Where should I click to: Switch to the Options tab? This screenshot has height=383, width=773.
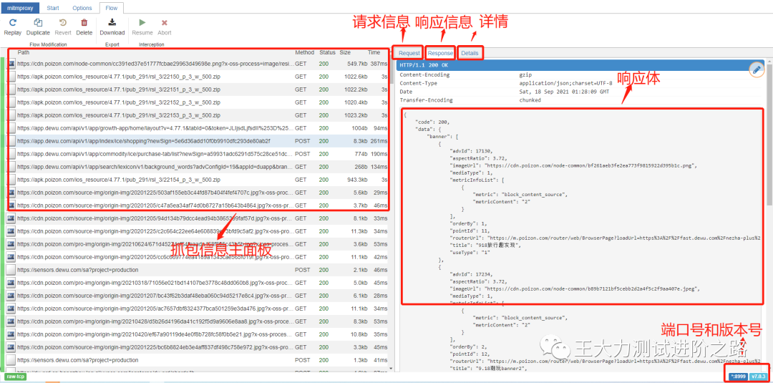tap(82, 8)
